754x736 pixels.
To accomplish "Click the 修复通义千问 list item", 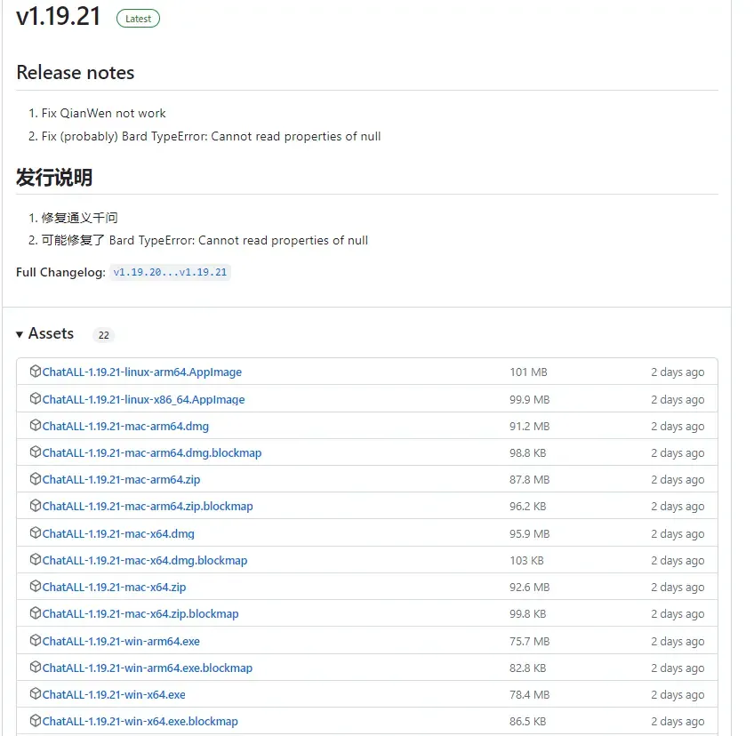I will coord(79,218).
